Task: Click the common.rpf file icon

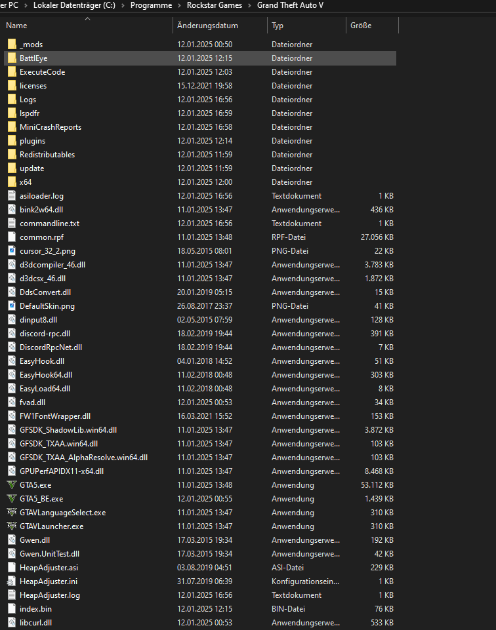Action: pyautogui.click(x=12, y=237)
